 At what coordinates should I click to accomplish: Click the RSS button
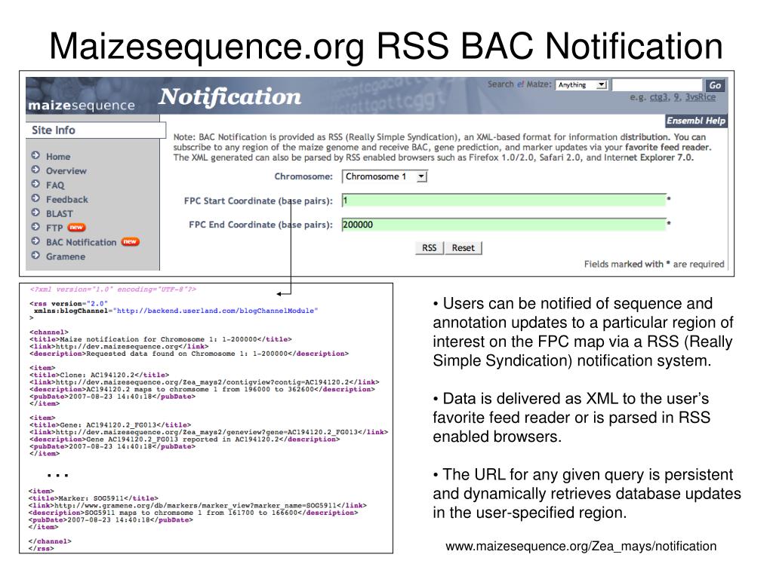430,247
